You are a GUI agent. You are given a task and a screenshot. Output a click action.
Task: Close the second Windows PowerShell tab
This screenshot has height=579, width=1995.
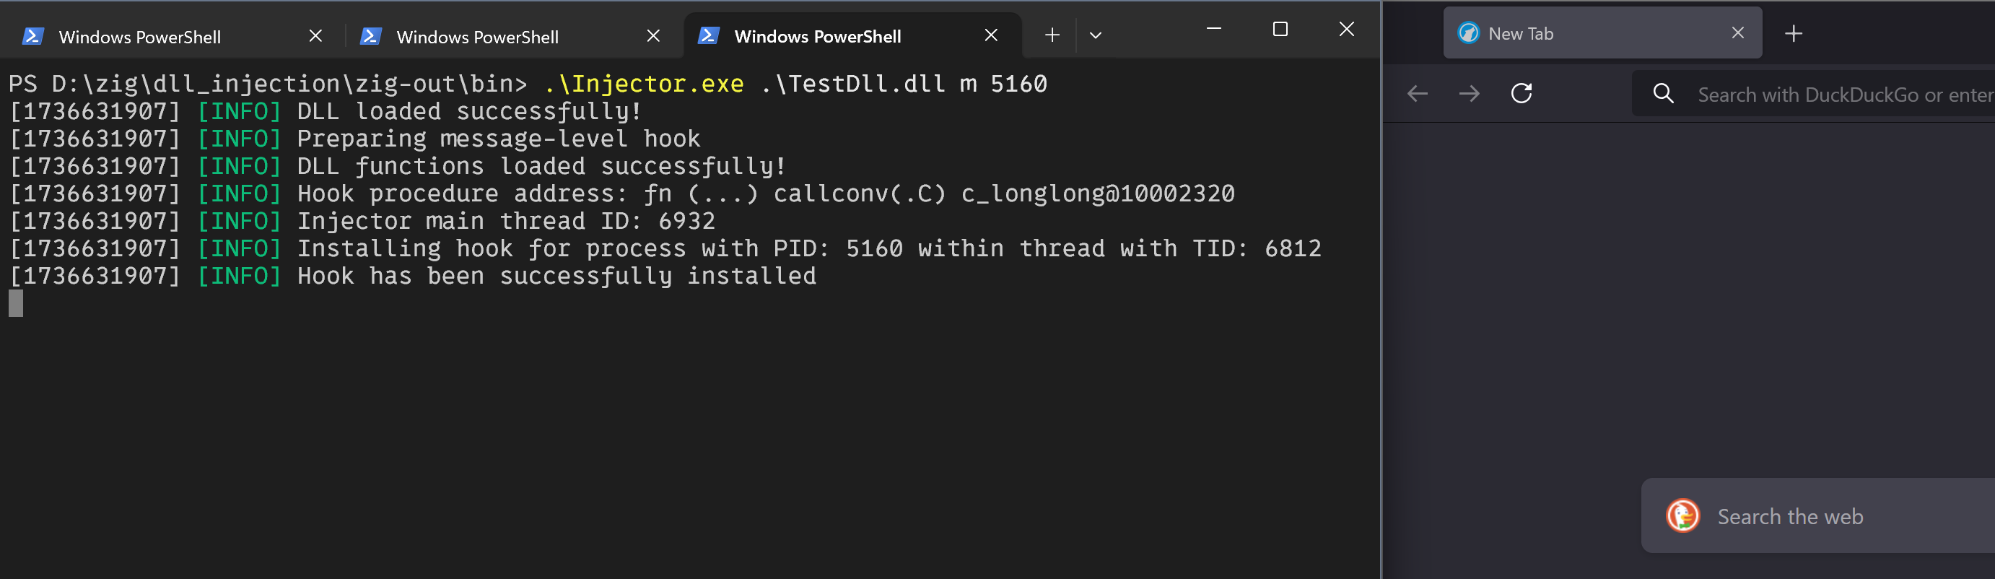tap(653, 35)
